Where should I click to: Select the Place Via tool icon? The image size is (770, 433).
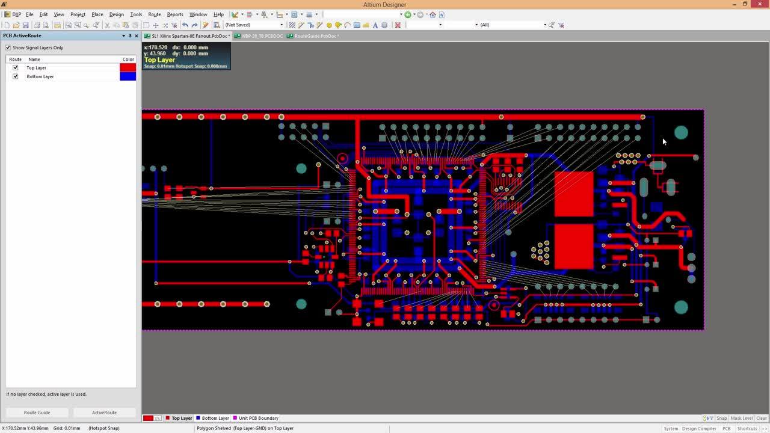pos(338,25)
